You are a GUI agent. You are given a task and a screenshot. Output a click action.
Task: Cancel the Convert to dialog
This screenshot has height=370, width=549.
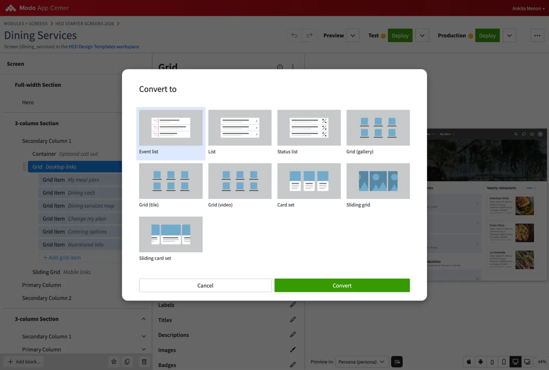click(205, 285)
